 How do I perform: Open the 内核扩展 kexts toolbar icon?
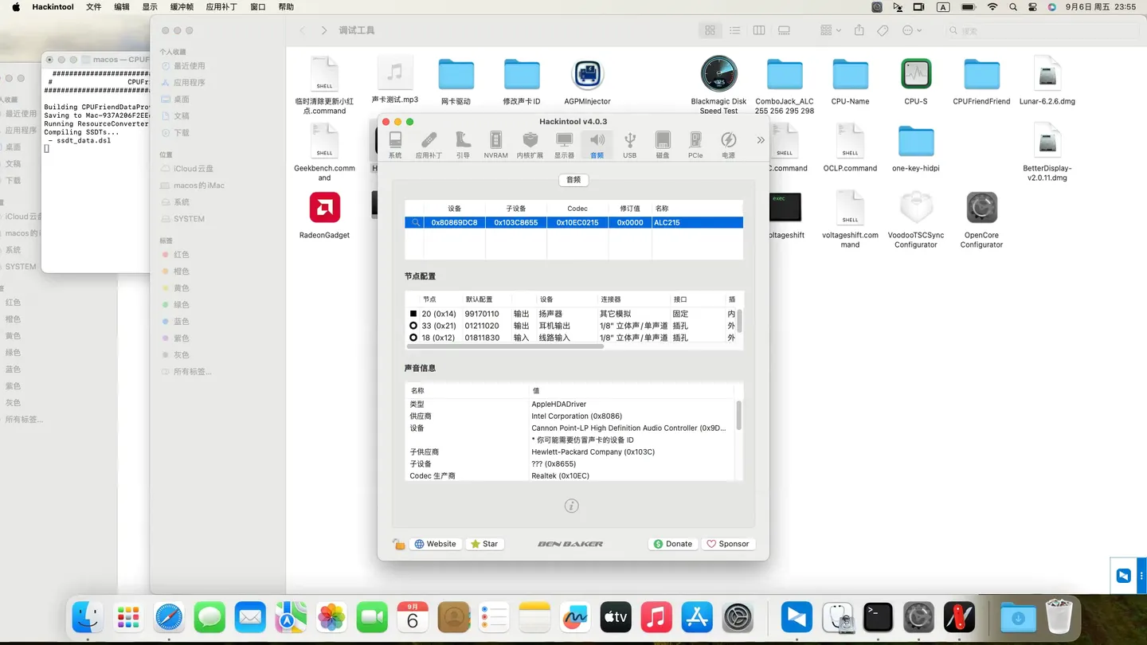[530, 144]
